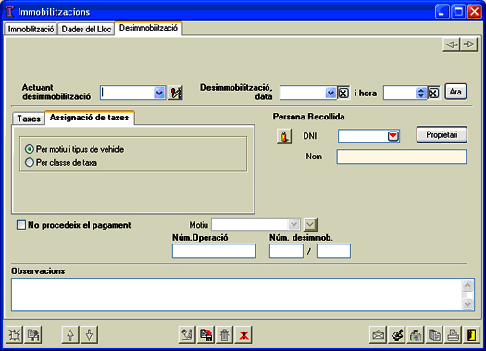
Task: Open the desimmobilització data dropdown
Action: (x=330, y=93)
